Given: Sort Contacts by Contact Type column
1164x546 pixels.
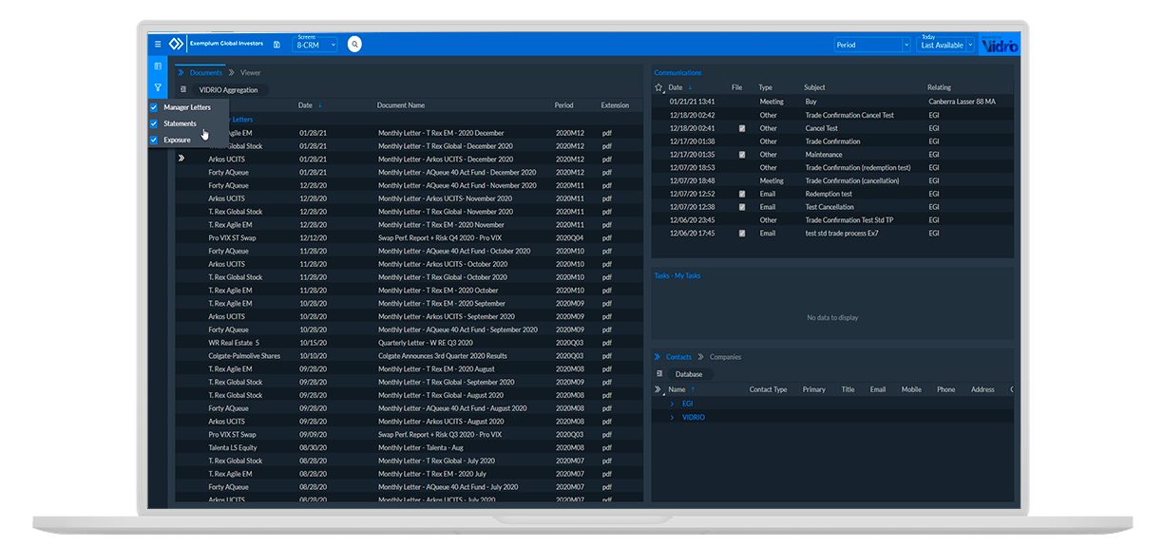Looking at the screenshot, I should tap(768, 389).
